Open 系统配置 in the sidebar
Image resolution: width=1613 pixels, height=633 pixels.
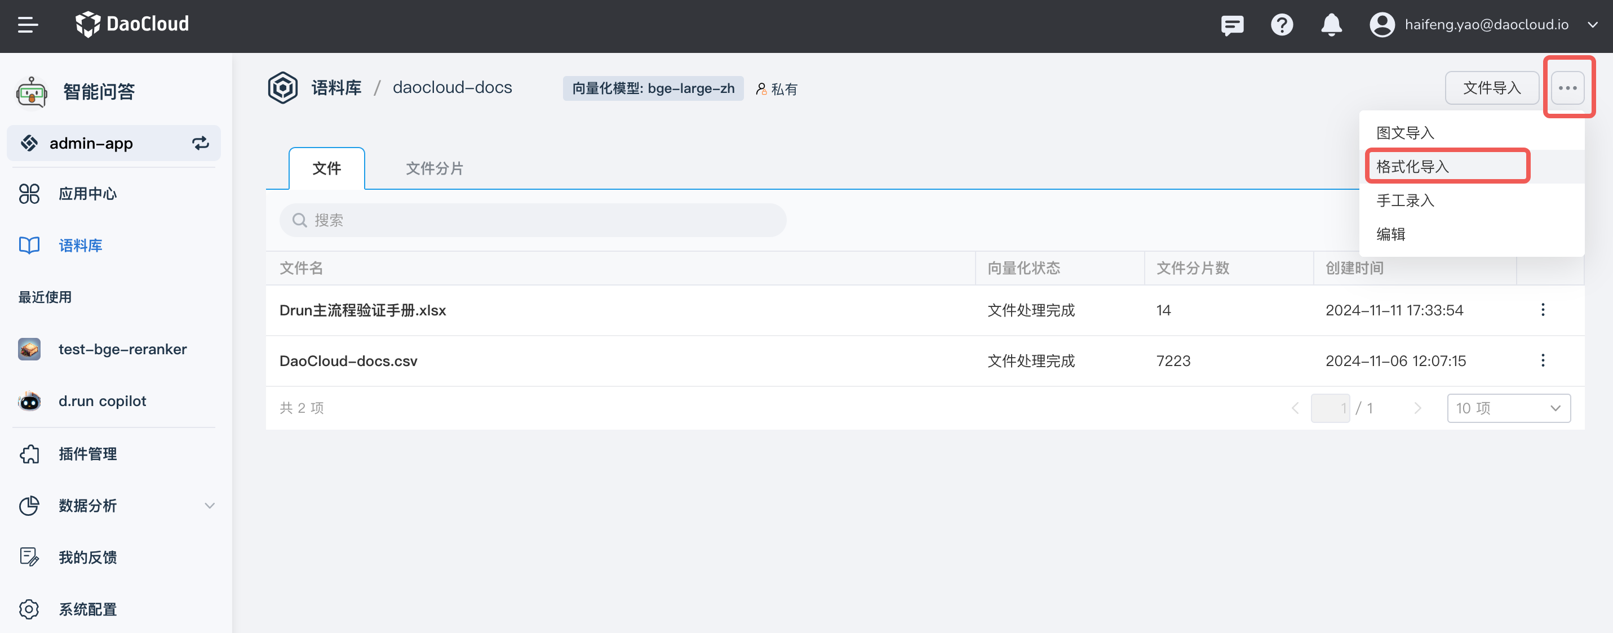87,609
